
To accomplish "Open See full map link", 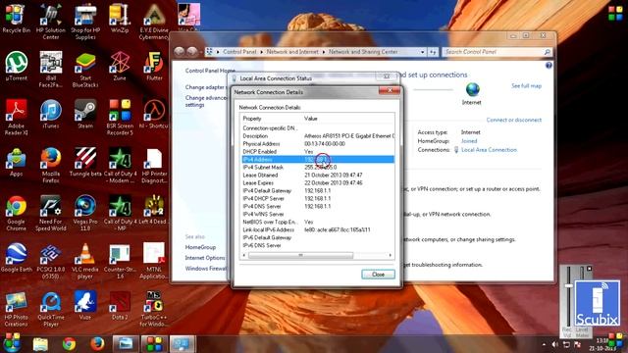I will click(526, 86).
